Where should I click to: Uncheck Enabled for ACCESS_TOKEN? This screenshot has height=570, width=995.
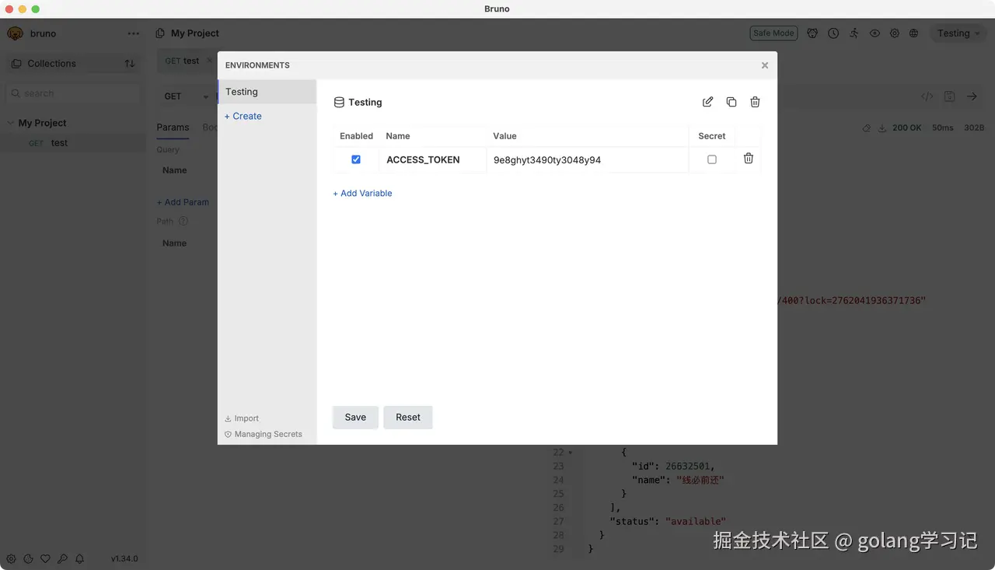point(356,159)
